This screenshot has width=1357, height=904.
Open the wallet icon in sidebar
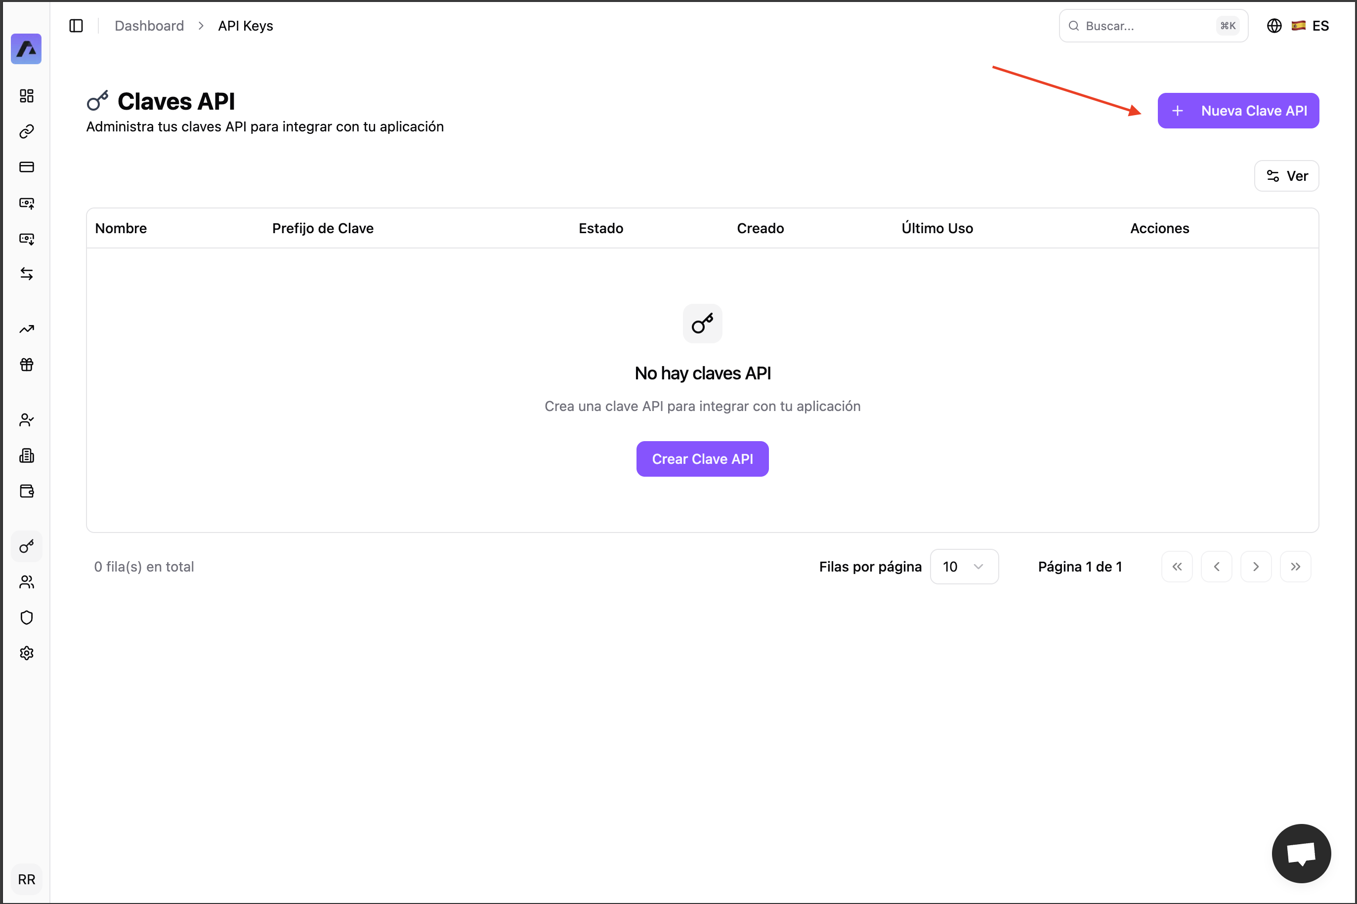click(27, 491)
